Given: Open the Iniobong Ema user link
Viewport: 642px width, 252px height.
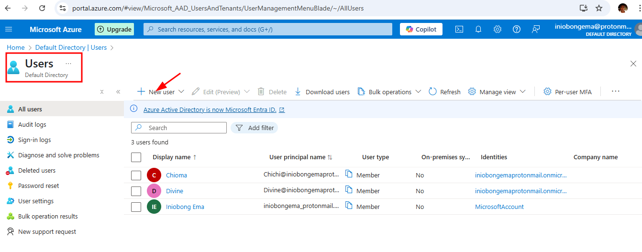Looking at the screenshot, I should click(x=185, y=207).
